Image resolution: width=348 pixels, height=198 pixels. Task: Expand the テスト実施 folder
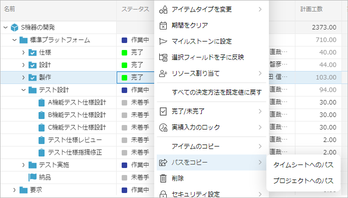point(24,165)
